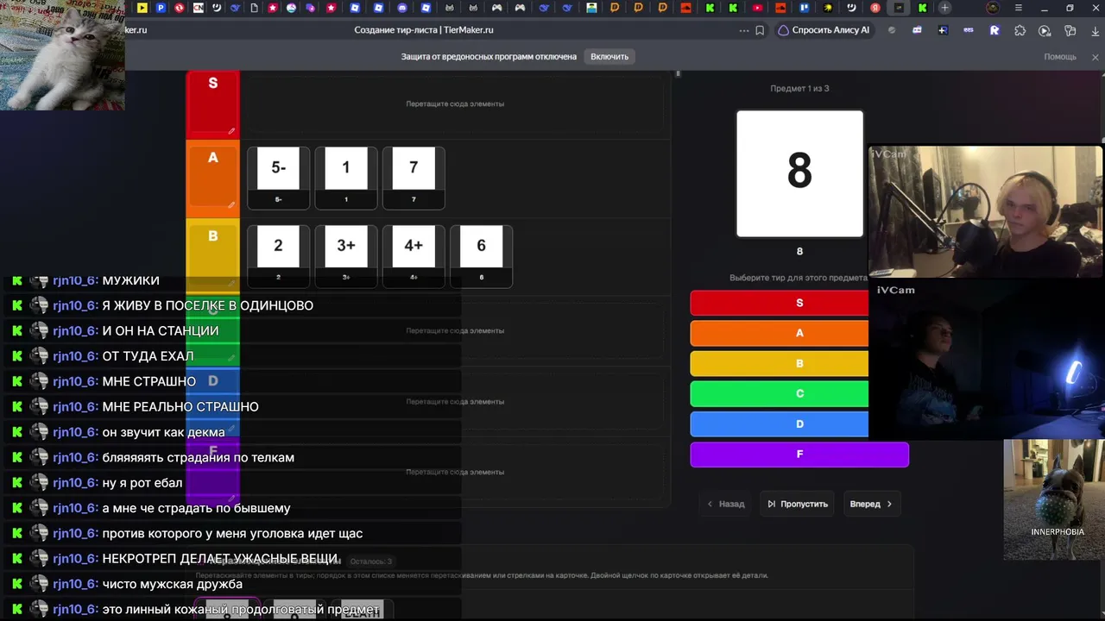
Task: Open the Trello browser tab
Action: pyautogui.click(x=804, y=8)
